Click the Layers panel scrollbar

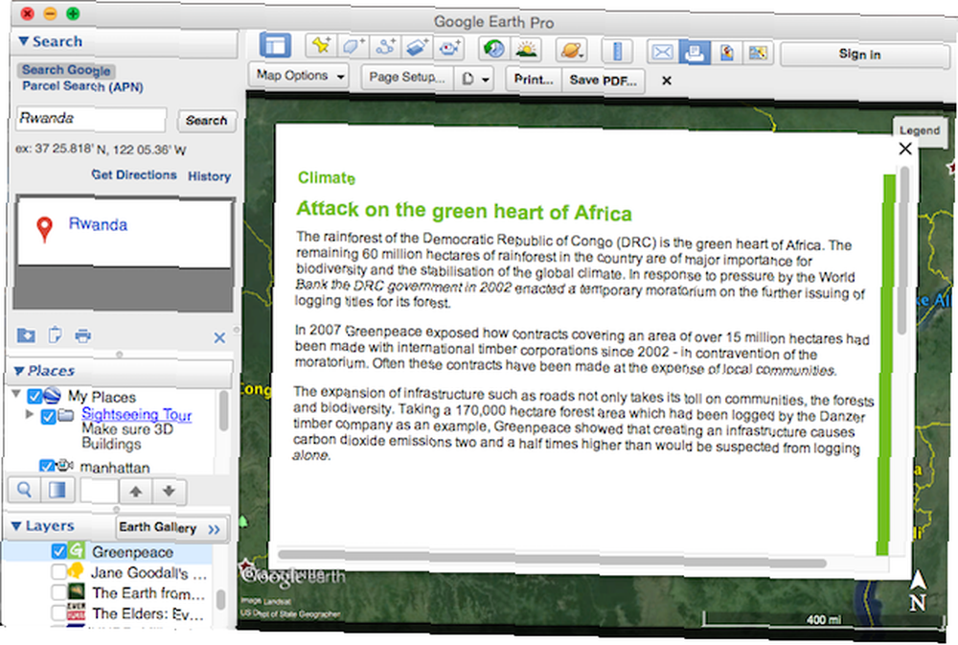(x=221, y=599)
